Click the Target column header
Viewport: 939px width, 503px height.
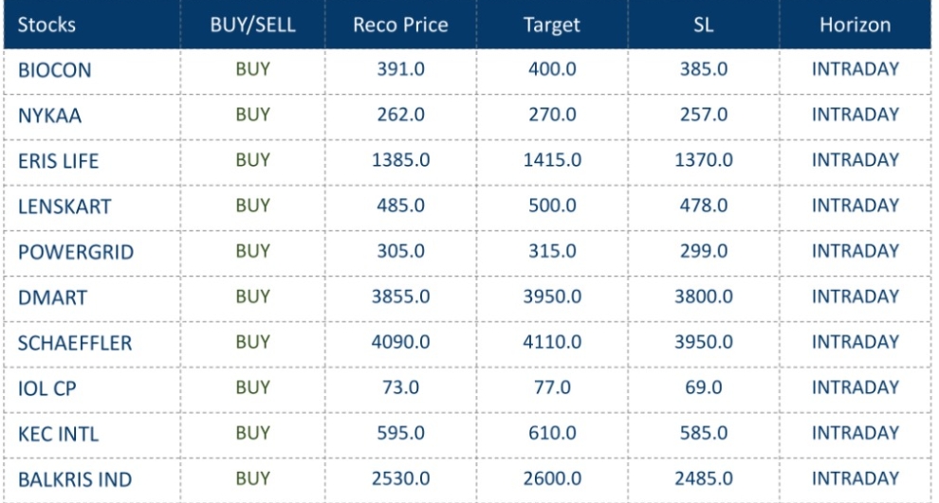click(552, 26)
